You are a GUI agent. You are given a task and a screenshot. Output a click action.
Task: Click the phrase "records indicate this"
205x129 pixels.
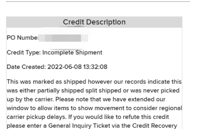[x=153, y=82]
